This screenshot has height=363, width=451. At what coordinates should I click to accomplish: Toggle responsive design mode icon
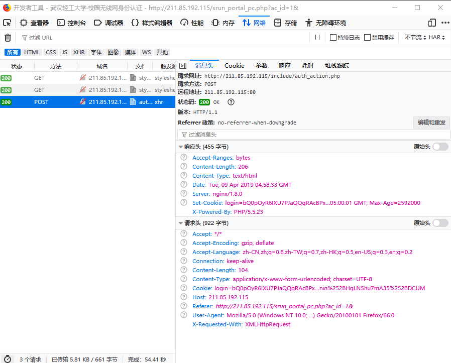click(x=432, y=23)
